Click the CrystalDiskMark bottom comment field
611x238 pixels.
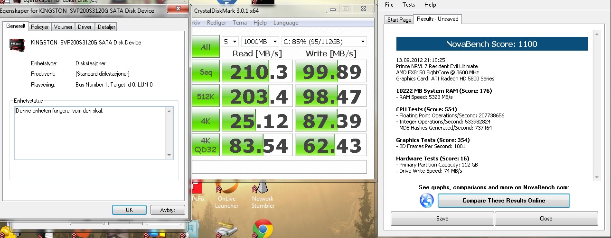279,167
